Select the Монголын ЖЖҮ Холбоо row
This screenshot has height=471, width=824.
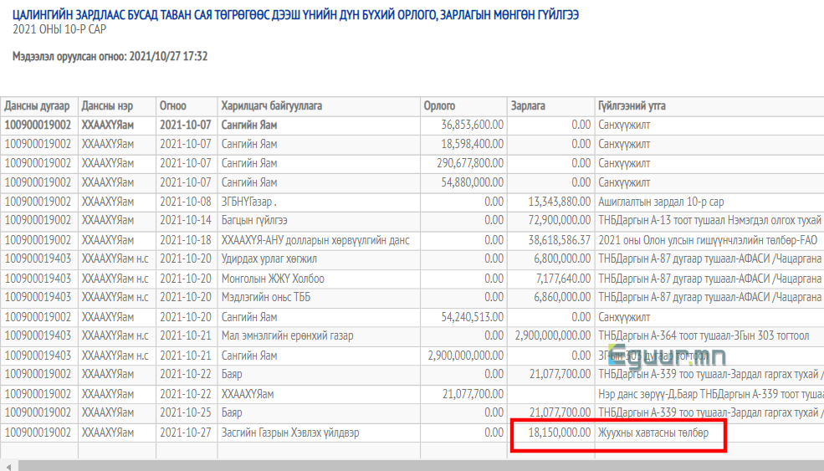tap(273, 279)
